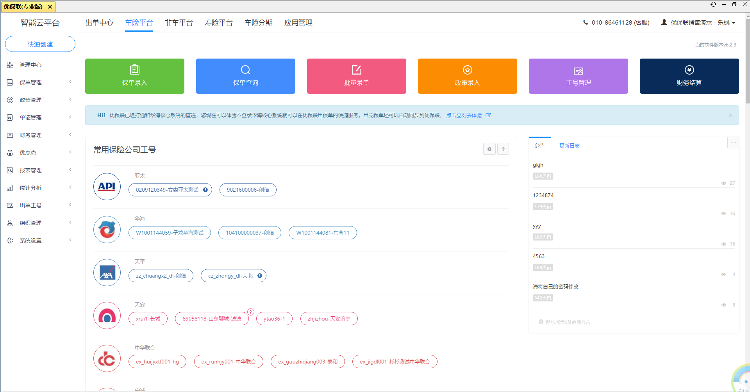Open the announcement 请将自己的密码修改
Viewport: 750px width, 392px height.
point(555,287)
